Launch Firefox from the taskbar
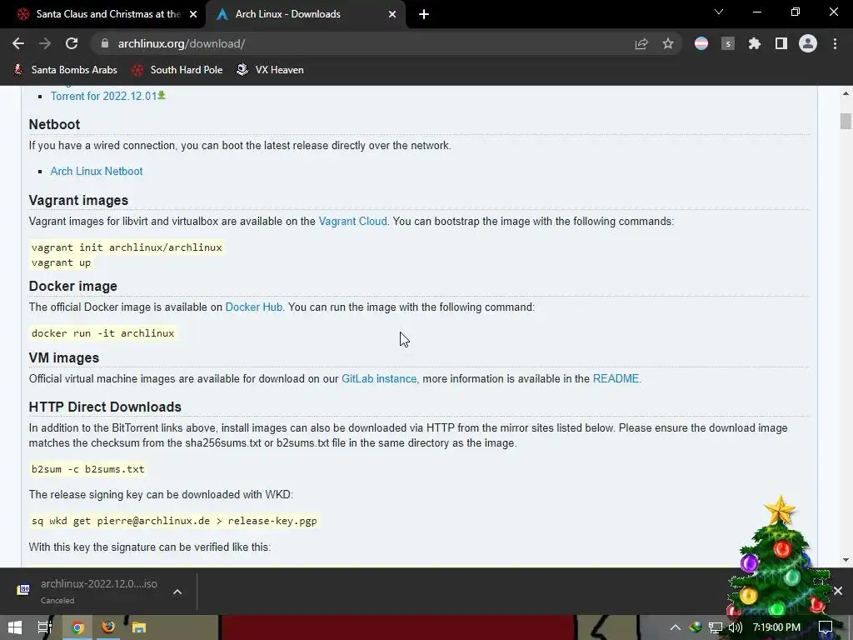The width and height of the screenshot is (853, 640). (108, 627)
